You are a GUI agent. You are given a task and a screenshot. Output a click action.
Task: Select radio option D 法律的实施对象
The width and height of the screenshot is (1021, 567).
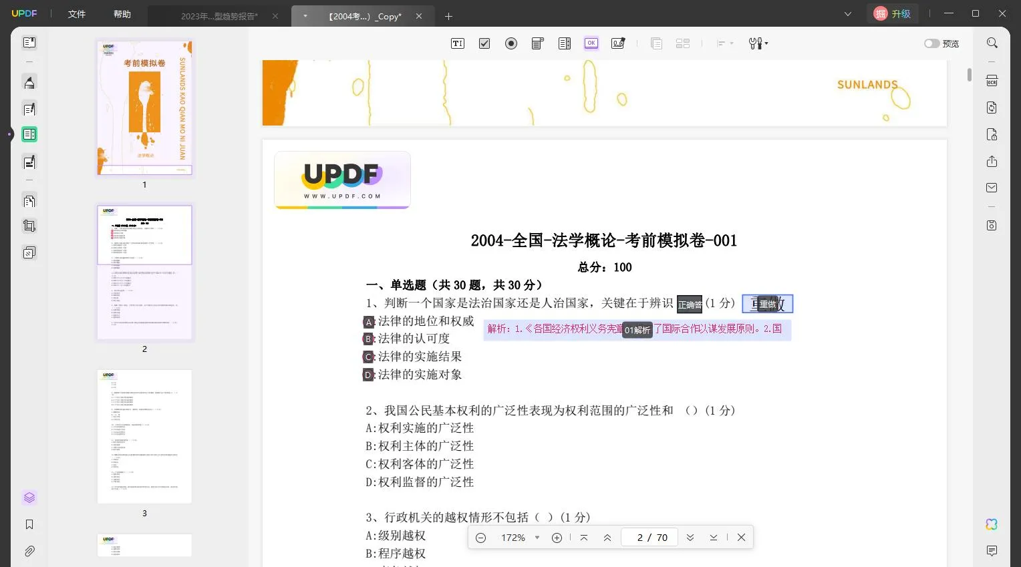point(368,375)
